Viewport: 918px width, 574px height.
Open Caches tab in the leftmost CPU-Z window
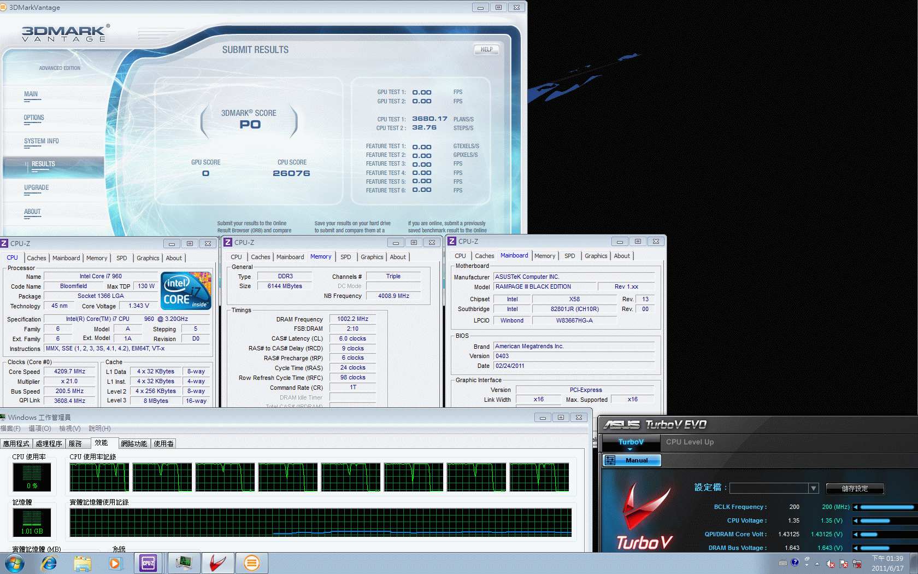pos(37,258)
